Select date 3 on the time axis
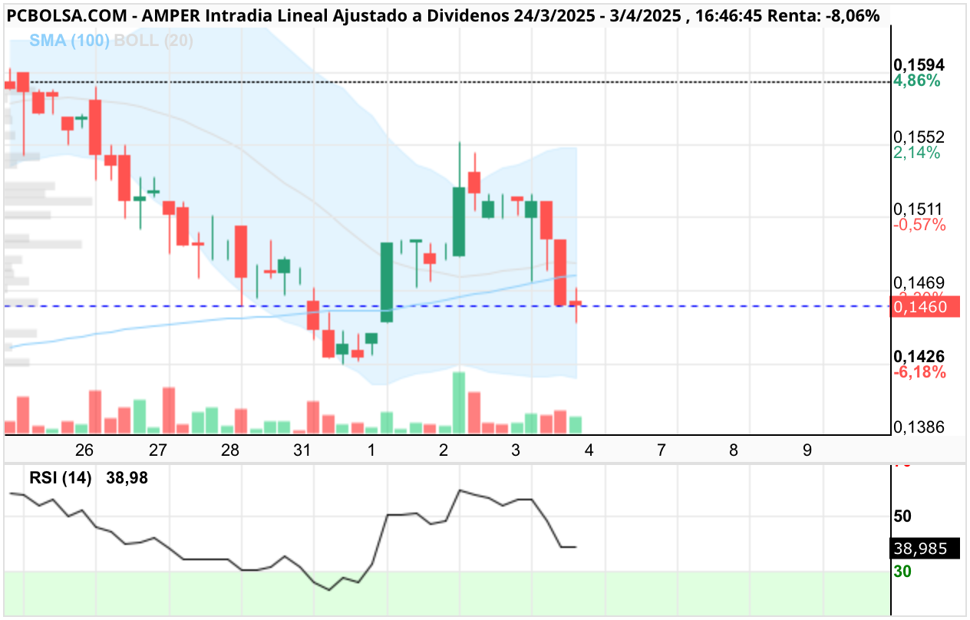The height and width of the screenshot is (620, 970). coord(516,450)
